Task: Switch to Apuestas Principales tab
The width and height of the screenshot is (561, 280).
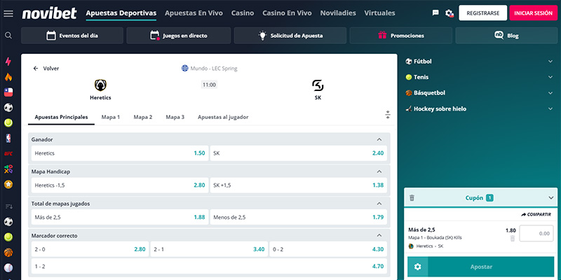Action: coord(61,117)
